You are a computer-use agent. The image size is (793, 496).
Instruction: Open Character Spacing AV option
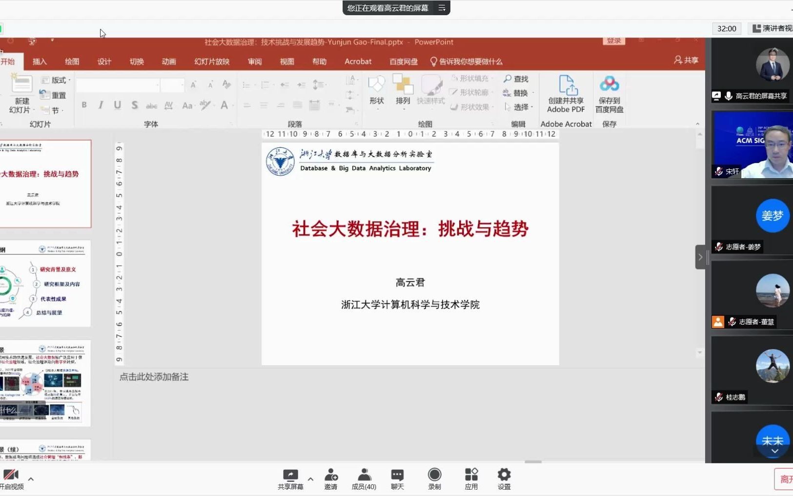pyautogui.click(x=169, y=105)
